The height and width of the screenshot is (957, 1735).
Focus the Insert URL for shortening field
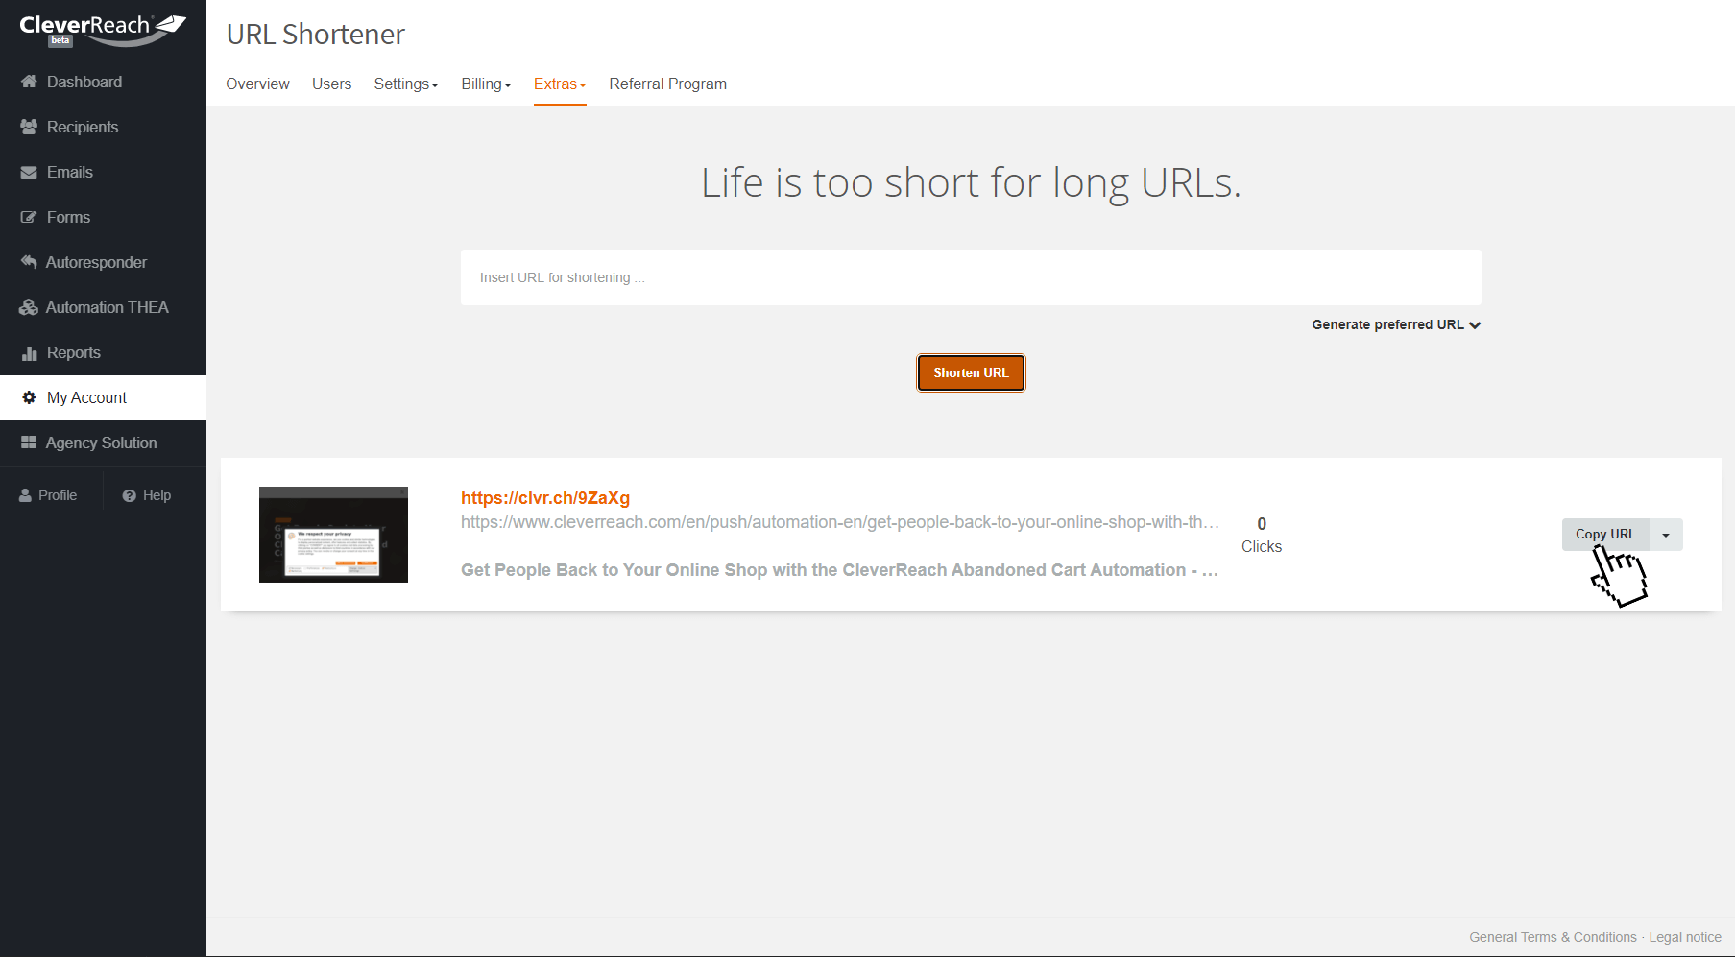971,277
